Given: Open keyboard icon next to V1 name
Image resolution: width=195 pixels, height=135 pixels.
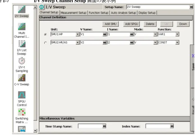Looking at the screenshot, I should (105, 34).
